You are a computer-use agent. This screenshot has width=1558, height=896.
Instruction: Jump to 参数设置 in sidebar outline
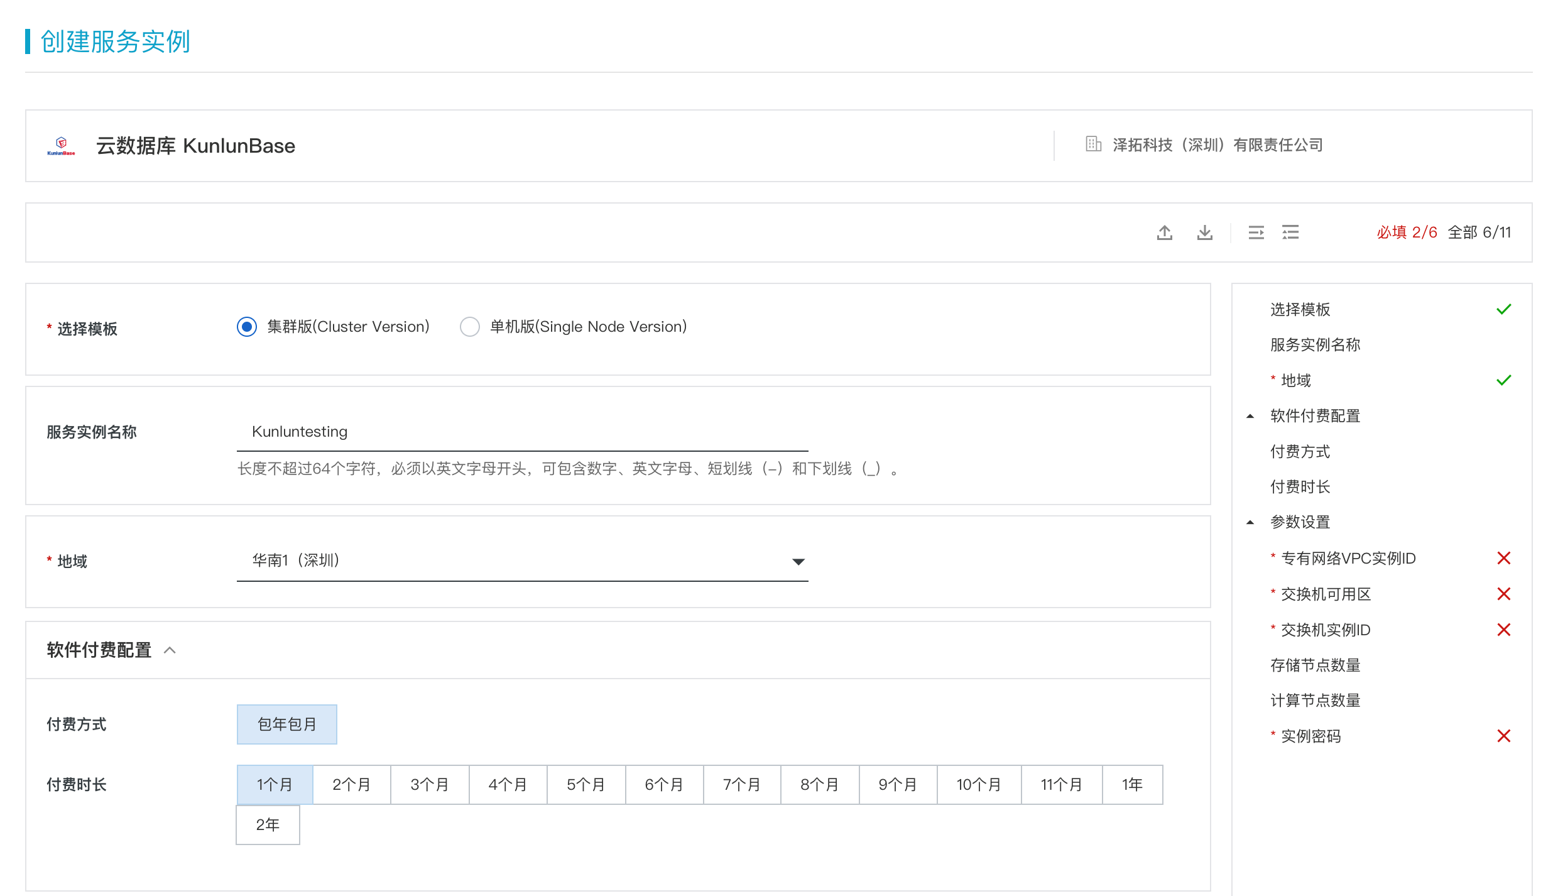click(1300, 522)
